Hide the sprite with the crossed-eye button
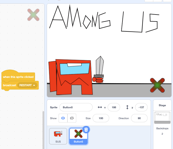173x149 pixels. coord(72,118)
